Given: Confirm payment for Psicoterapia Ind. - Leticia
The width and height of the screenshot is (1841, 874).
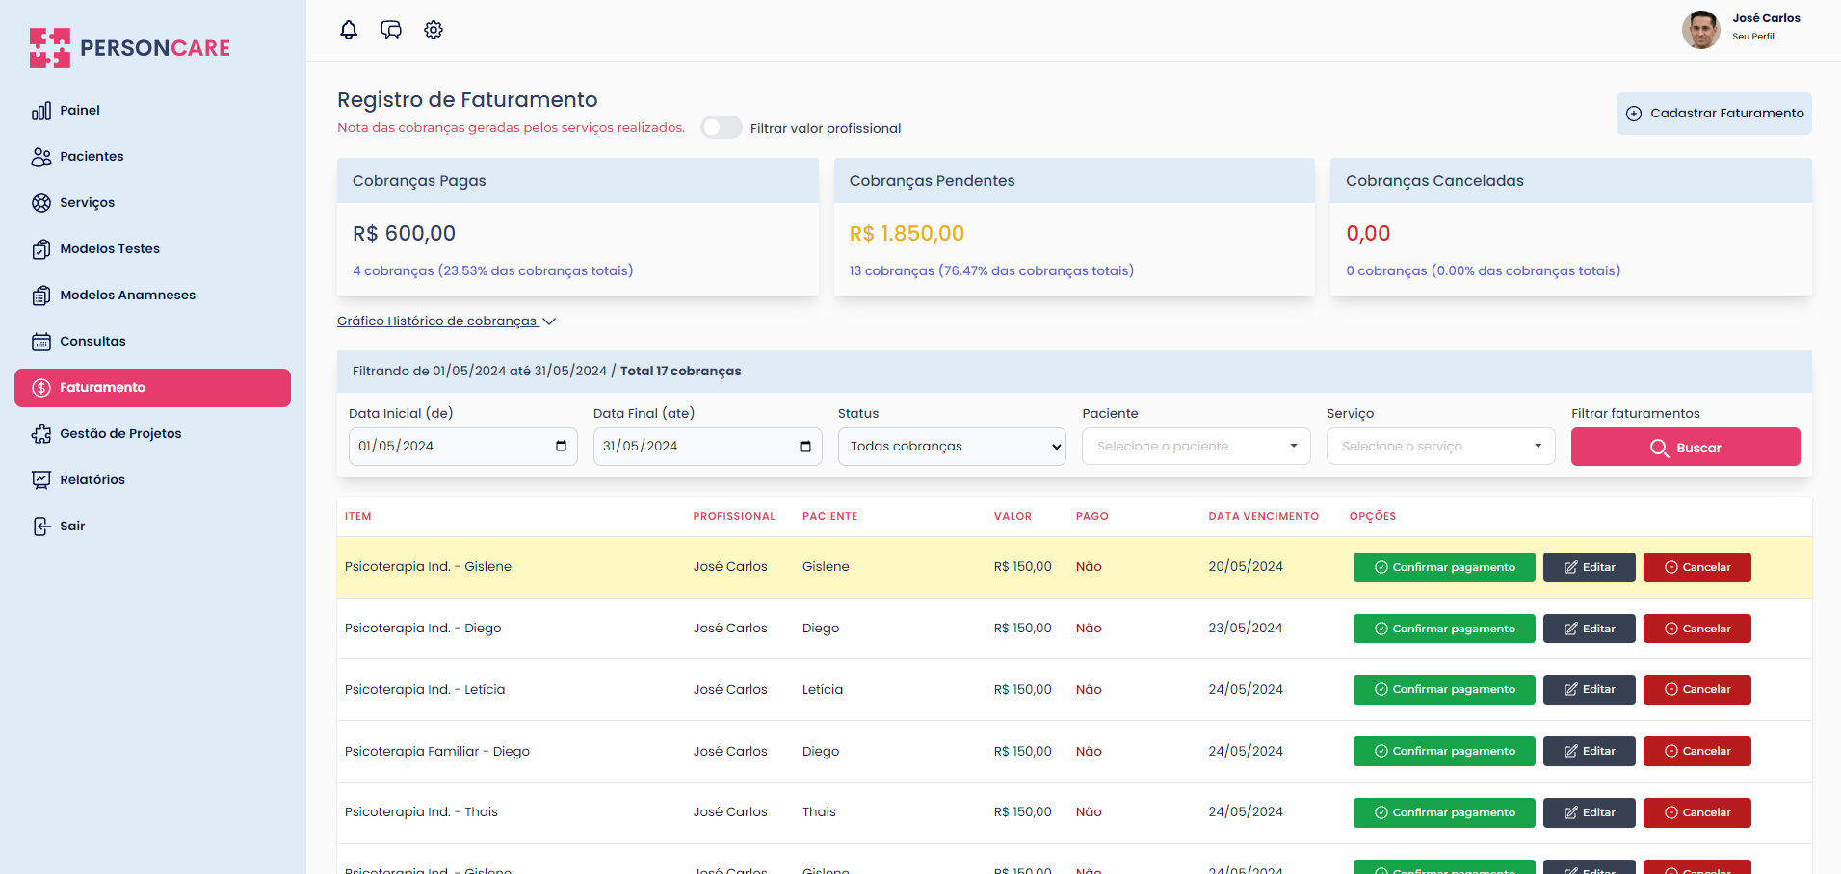Looking at the screenshot, I should (1444, 690).
